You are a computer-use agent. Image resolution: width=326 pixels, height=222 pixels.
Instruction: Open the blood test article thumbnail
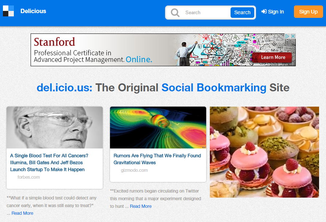point(55,127)
